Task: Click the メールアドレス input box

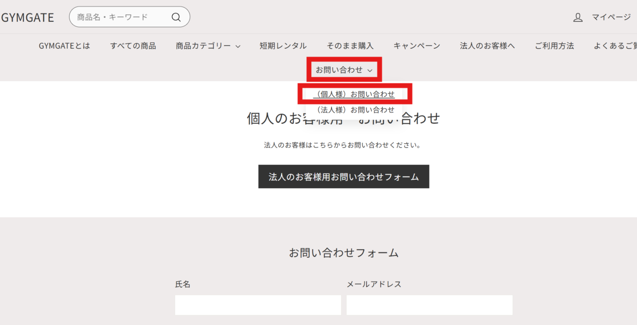Action: tap(429, 305)
